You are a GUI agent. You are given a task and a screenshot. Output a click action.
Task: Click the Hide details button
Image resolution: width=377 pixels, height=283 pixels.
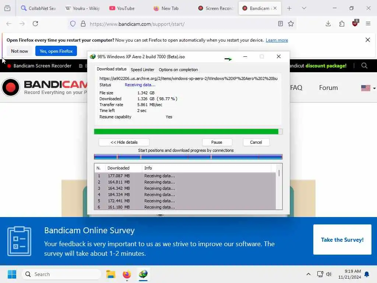pyautogui.click(x=124, y=142)
